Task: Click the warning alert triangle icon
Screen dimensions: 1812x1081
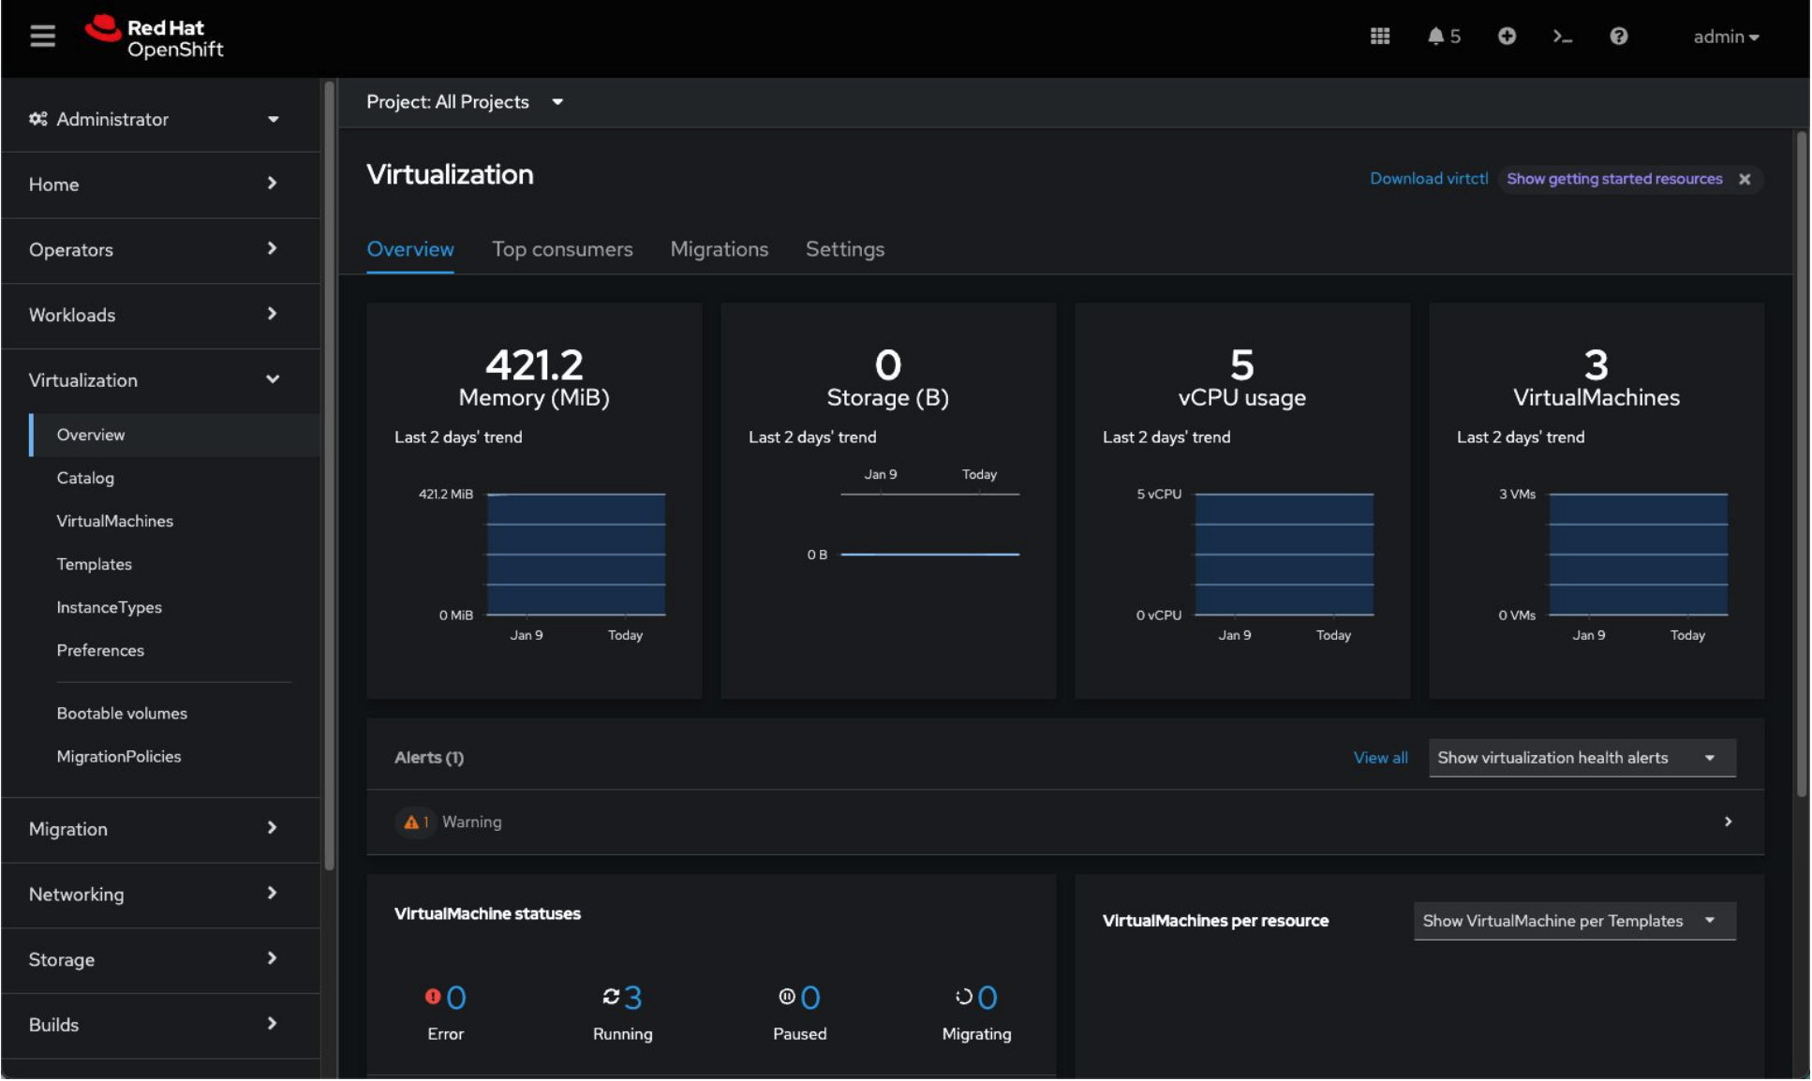Action: (x=410, y=822)
